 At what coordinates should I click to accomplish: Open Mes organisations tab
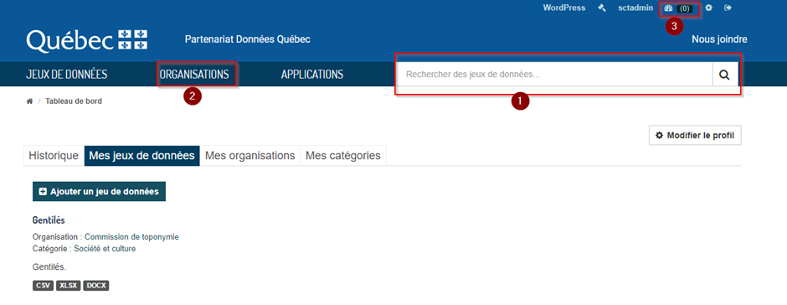coord(250,156)
